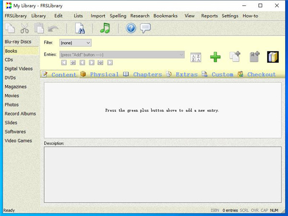
Task: Open the Reports menu
Action: click(x=209, y=16)
